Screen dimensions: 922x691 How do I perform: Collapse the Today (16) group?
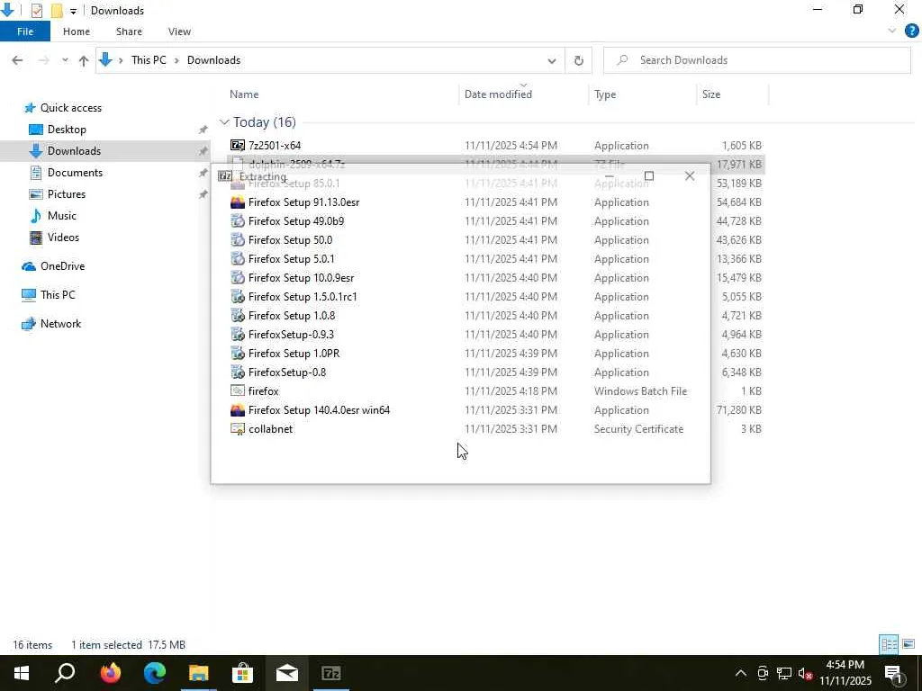click(224, 122)
